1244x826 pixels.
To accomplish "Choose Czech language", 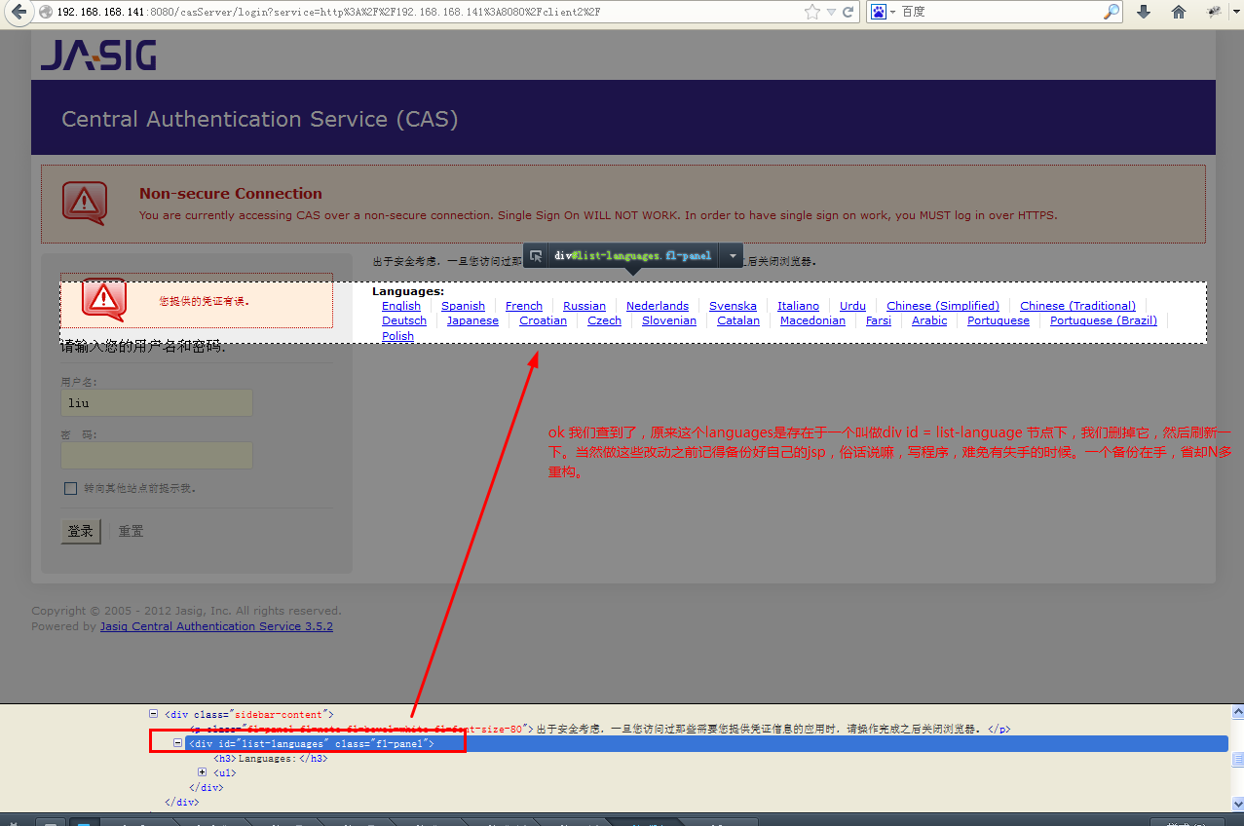I will [604, 320].
